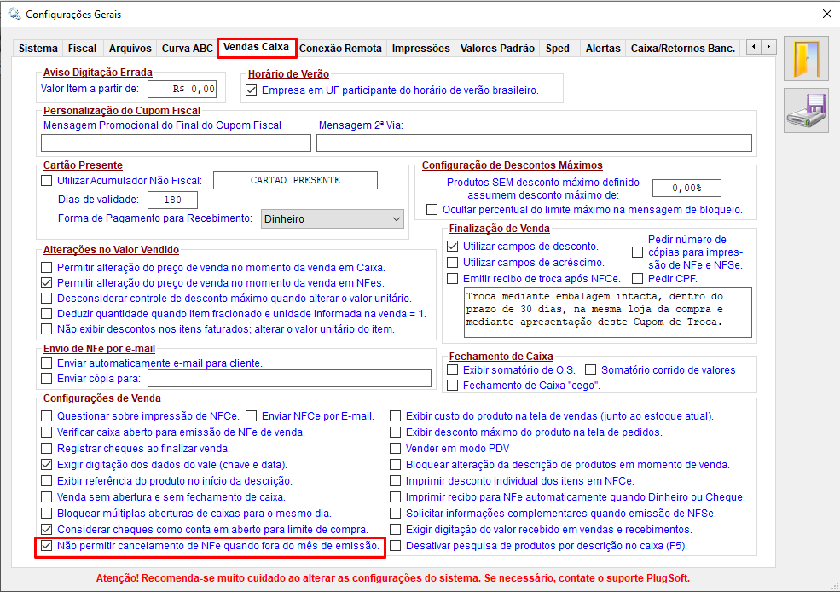The height and width of the screenshot is (592, 840).
Task: Uncheck Não permitir cancelamento de NFe
Action: click(47, 545)
